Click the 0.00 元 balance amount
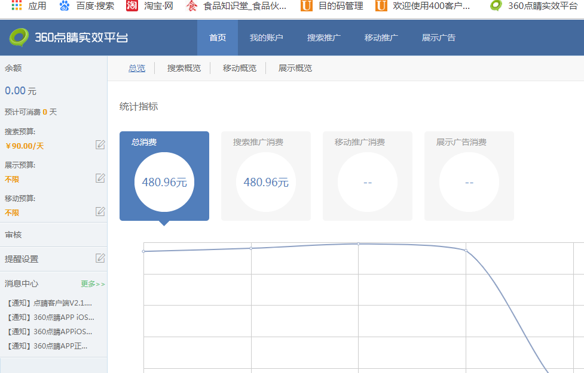The image size is (584, 373). (20, 91)
